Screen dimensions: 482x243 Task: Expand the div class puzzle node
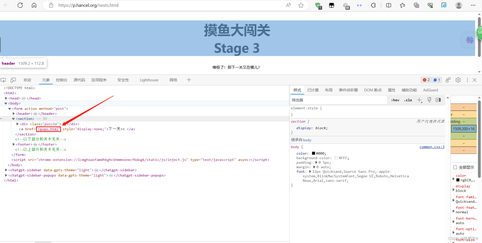(x=17, y=124)
